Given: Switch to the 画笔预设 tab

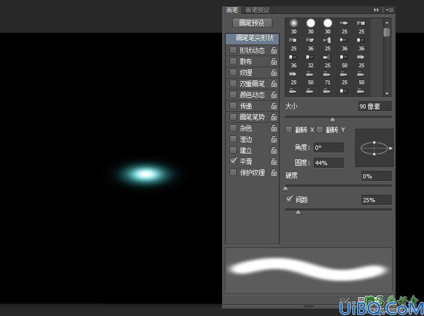Looking at the screenshot, I should pos(257,10).
